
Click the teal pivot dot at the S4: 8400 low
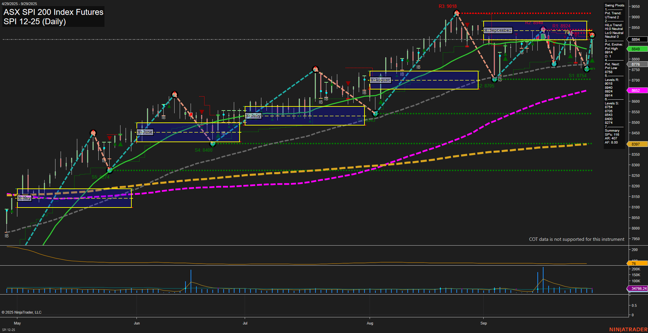coord(213,144)
